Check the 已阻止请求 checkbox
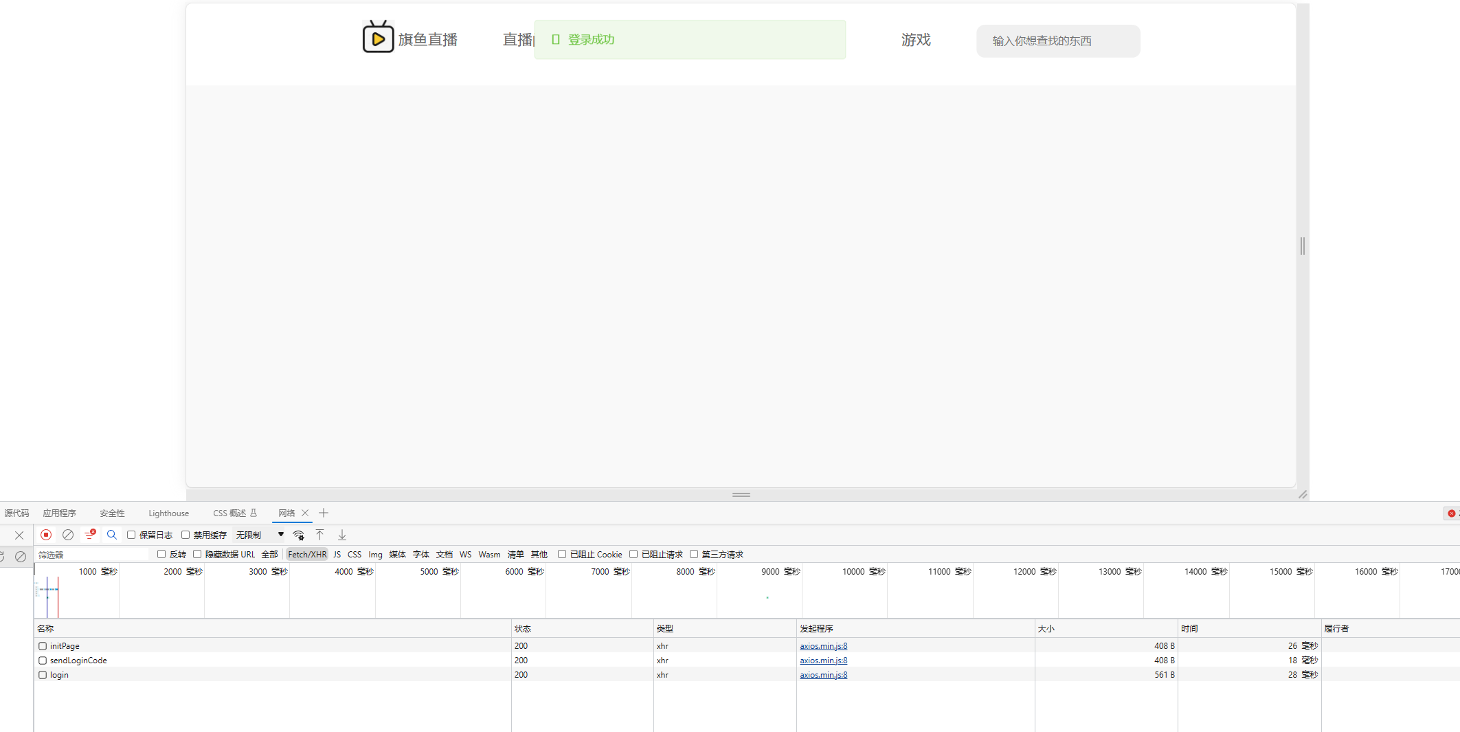The width and height of the screenshot is (1460, 732). [633, 554]
